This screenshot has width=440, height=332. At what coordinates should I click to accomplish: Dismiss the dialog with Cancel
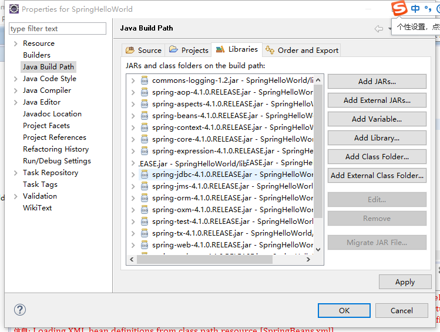[402, 311]
